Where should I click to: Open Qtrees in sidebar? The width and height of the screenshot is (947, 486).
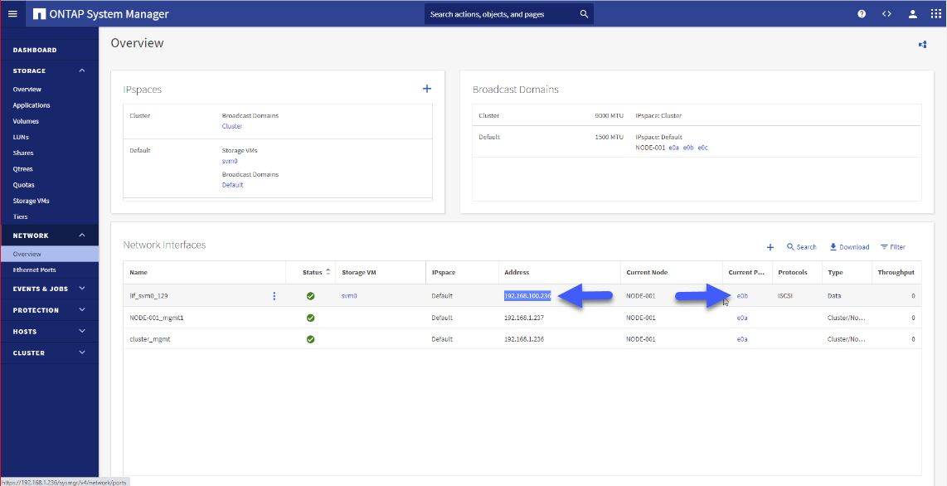click(23, 169)
